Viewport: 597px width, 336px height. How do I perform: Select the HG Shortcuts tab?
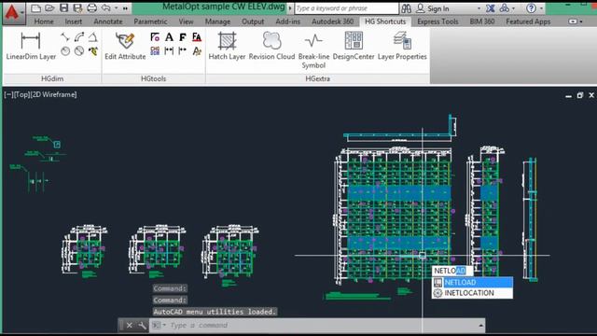point(385,21)
